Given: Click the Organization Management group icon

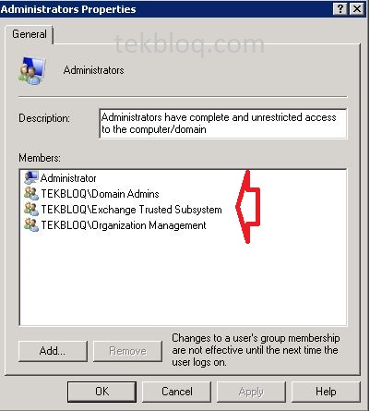Looking at the screenshot, I should click(31, 225).
